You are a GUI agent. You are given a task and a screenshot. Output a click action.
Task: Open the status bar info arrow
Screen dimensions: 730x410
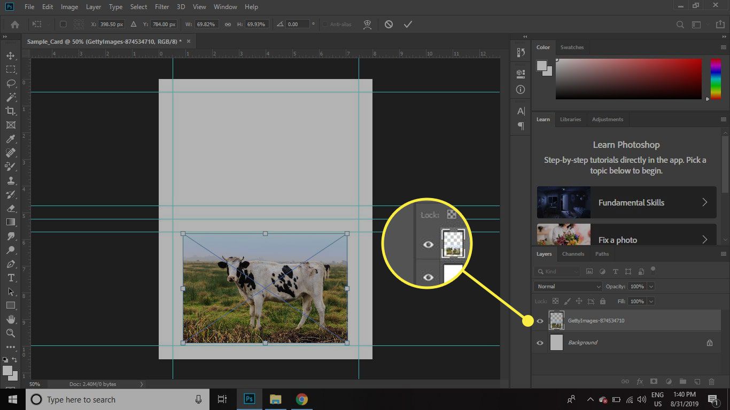coord(142,384)
